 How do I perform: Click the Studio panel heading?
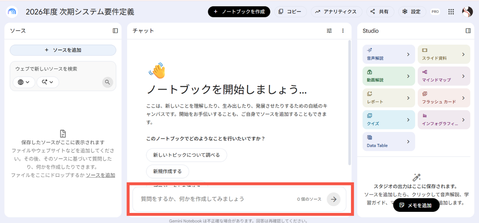point(370,31)
